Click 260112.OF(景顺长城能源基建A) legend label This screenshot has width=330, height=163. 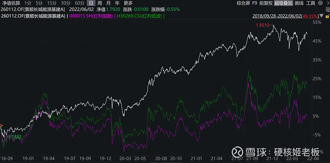coord(33,16)
